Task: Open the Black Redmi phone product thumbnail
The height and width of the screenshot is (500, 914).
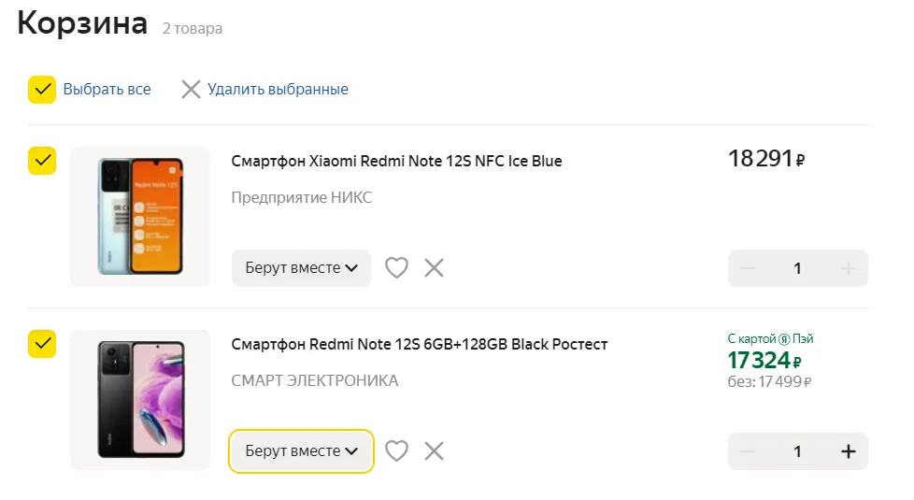Action: coord(140,400)
